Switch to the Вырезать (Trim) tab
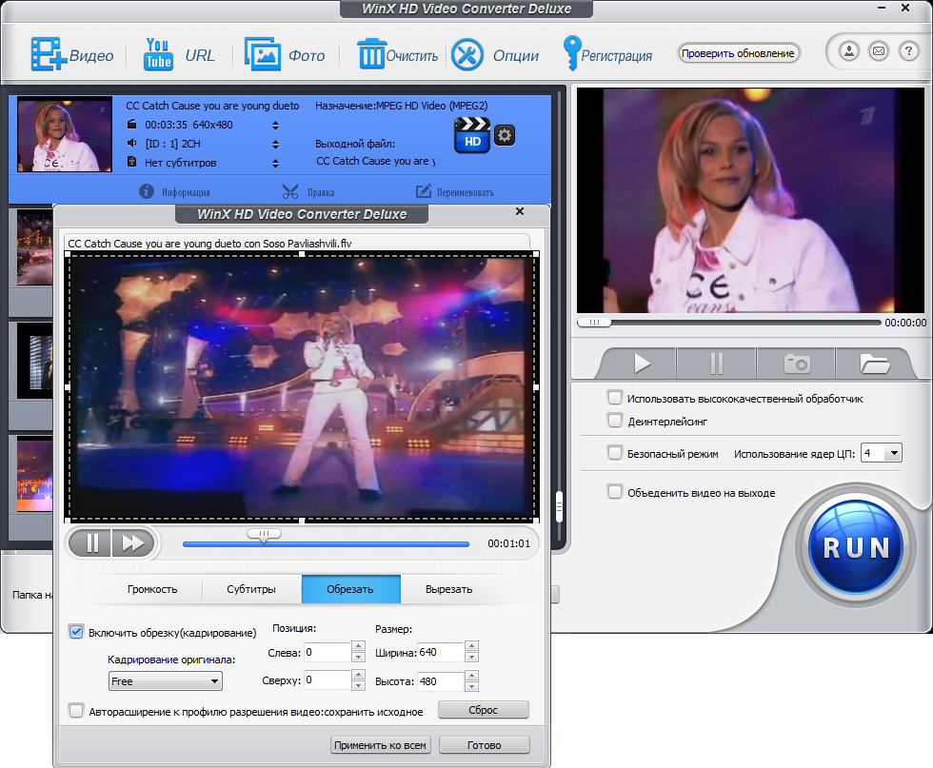This screenshot has height=768, width=933. point(449,589)
